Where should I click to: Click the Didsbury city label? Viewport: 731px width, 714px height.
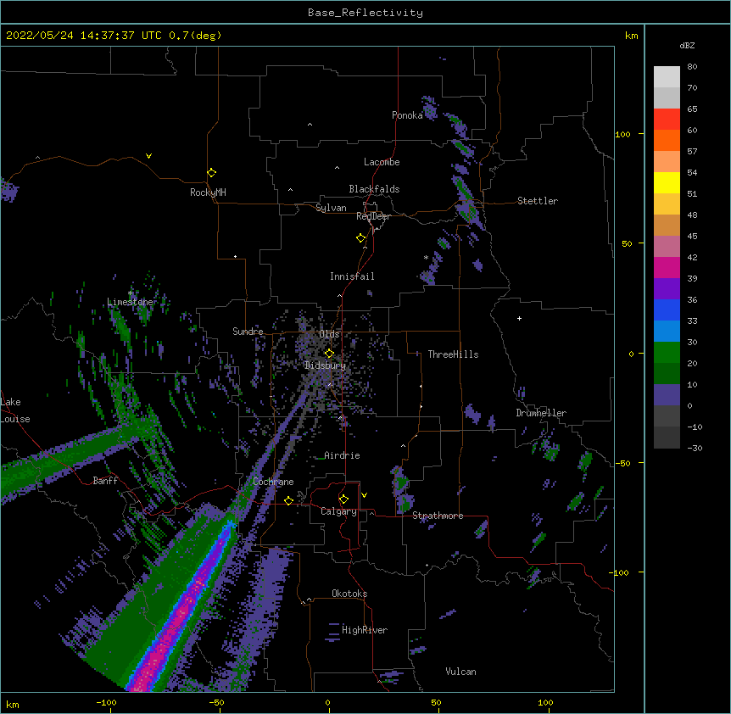325,365
